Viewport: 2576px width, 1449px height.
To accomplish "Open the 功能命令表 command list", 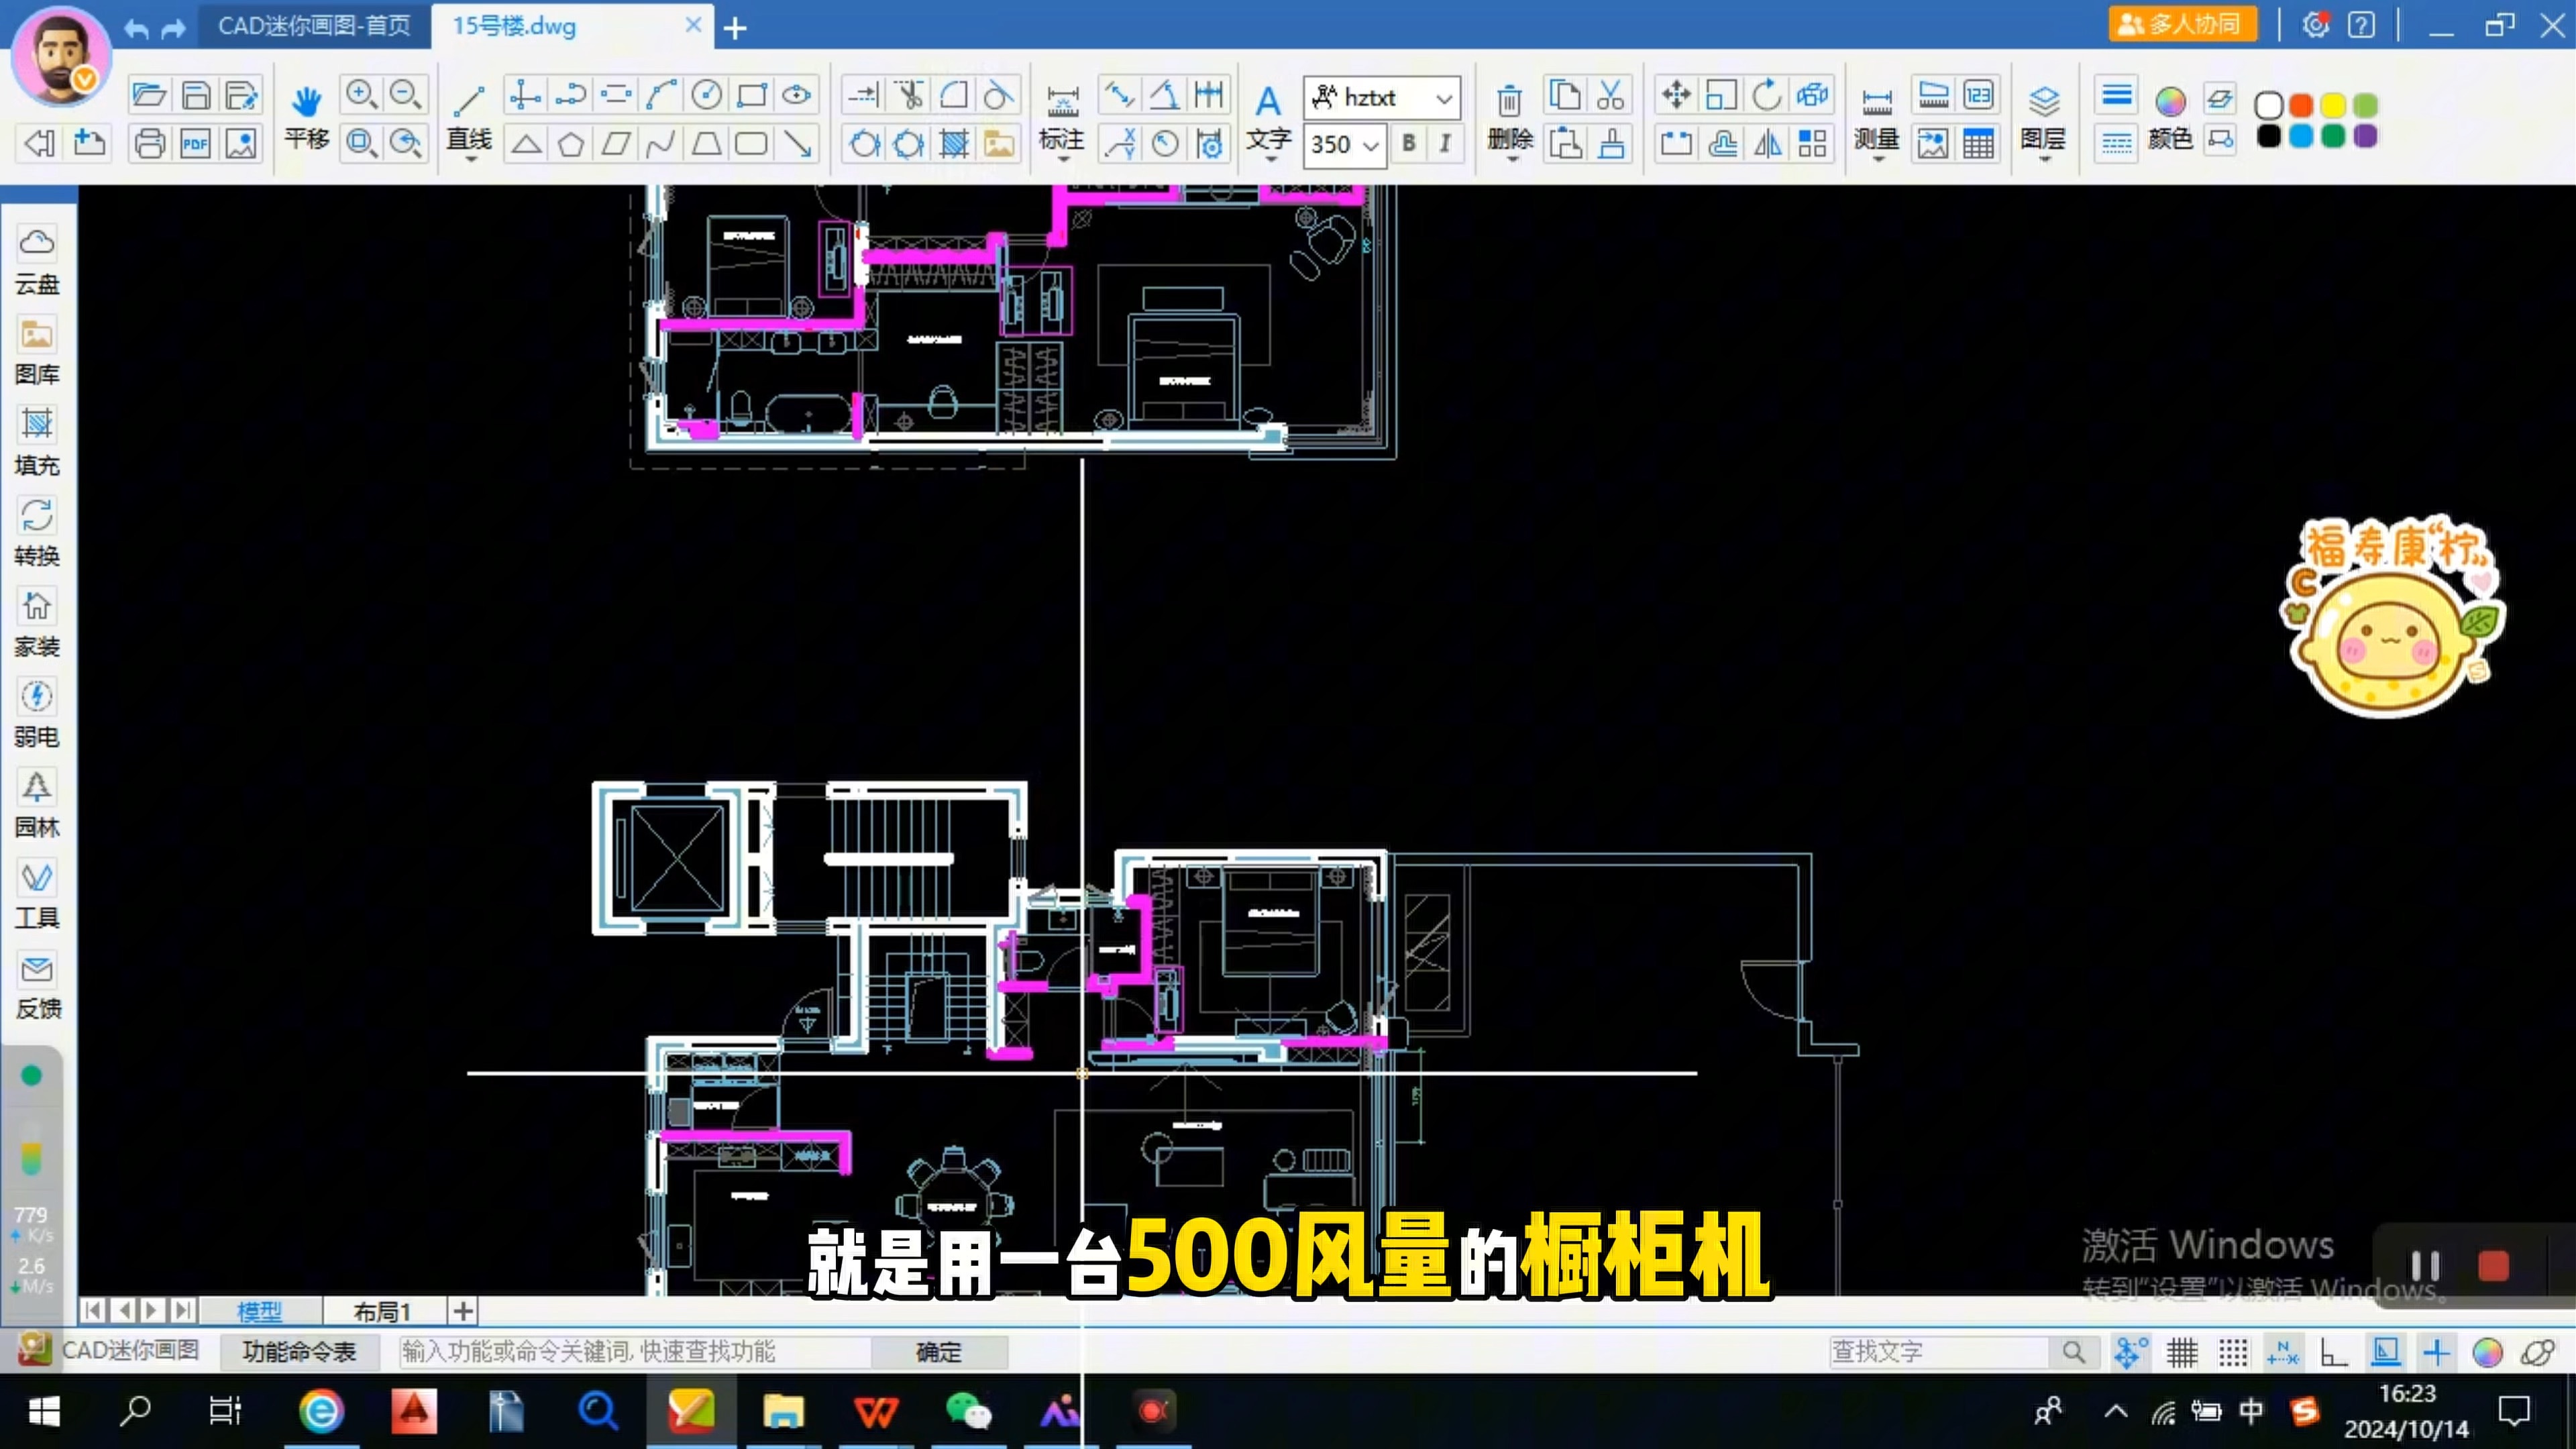I will pos(299,1352).
